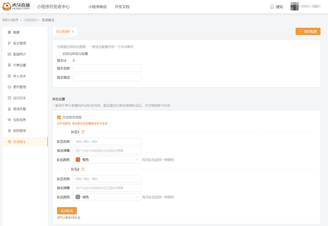This screenshot has height=226, width=328.
Task: Click the orange swatch for 队伍1
Action: click(x=78, y=160)
